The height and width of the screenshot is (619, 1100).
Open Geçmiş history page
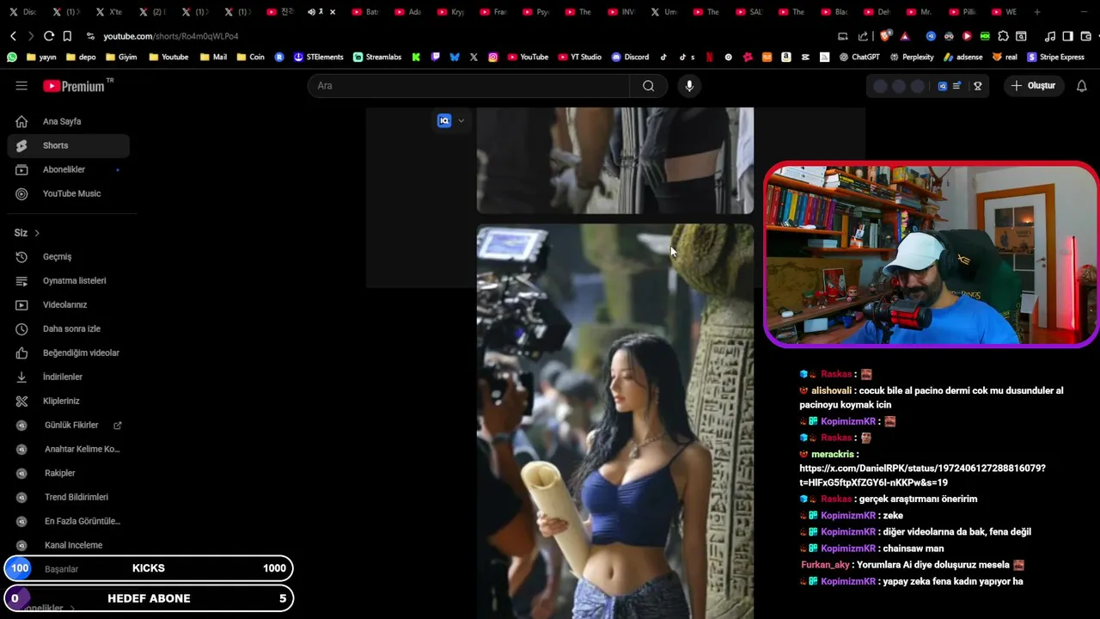coord(69,257)
